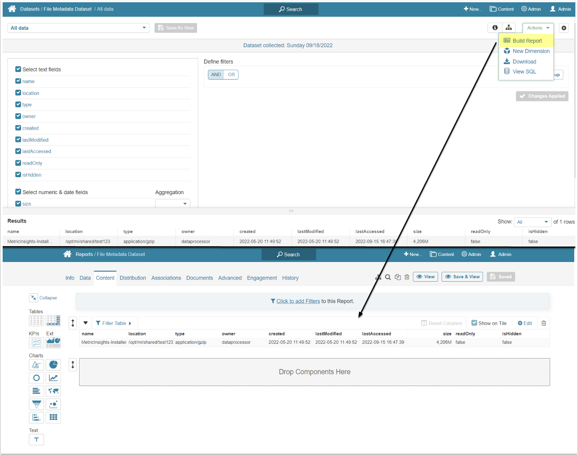Select the plain table component icon
The width and height of the screenshot is (578, 455).
click(x=37, y=321)
